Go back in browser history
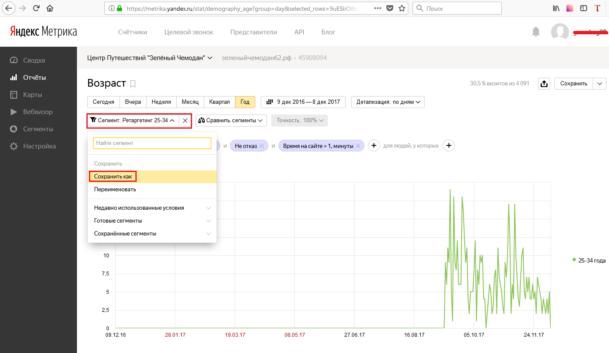609x353 pixels. 9,8
